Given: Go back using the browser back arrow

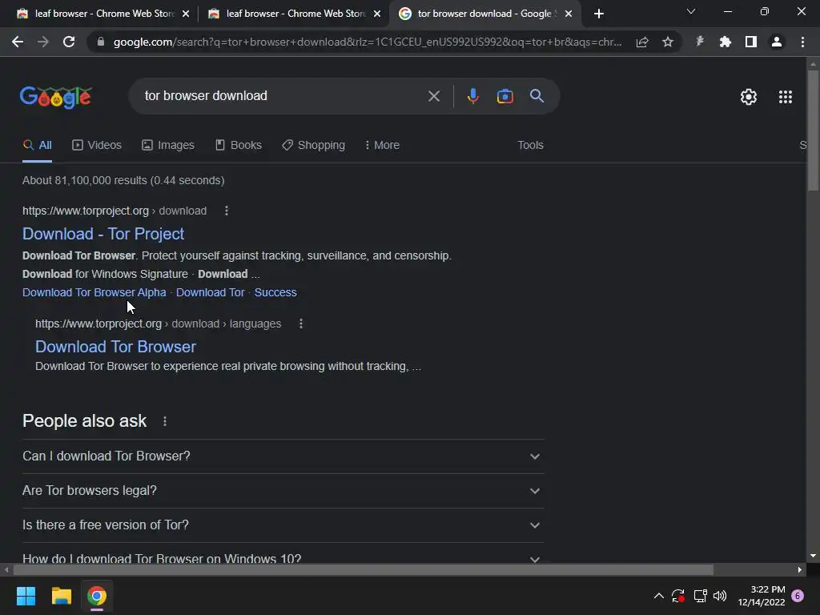Looking at the screenshot, I should click(18, 42).
